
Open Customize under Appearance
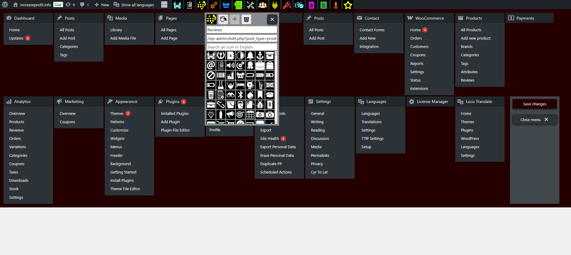click(x=119, y=130)
